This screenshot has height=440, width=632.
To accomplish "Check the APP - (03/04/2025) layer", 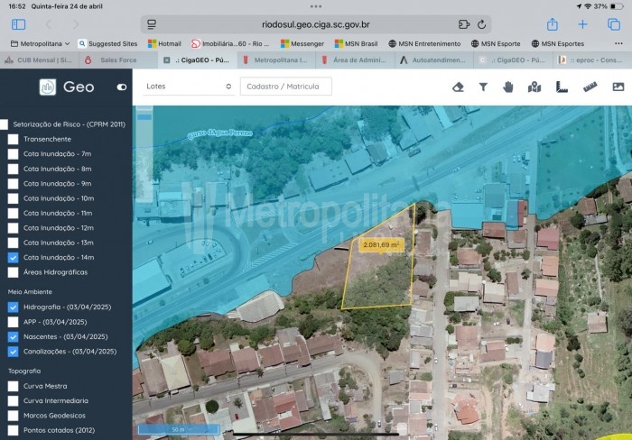I will click(x=14, y=322).
